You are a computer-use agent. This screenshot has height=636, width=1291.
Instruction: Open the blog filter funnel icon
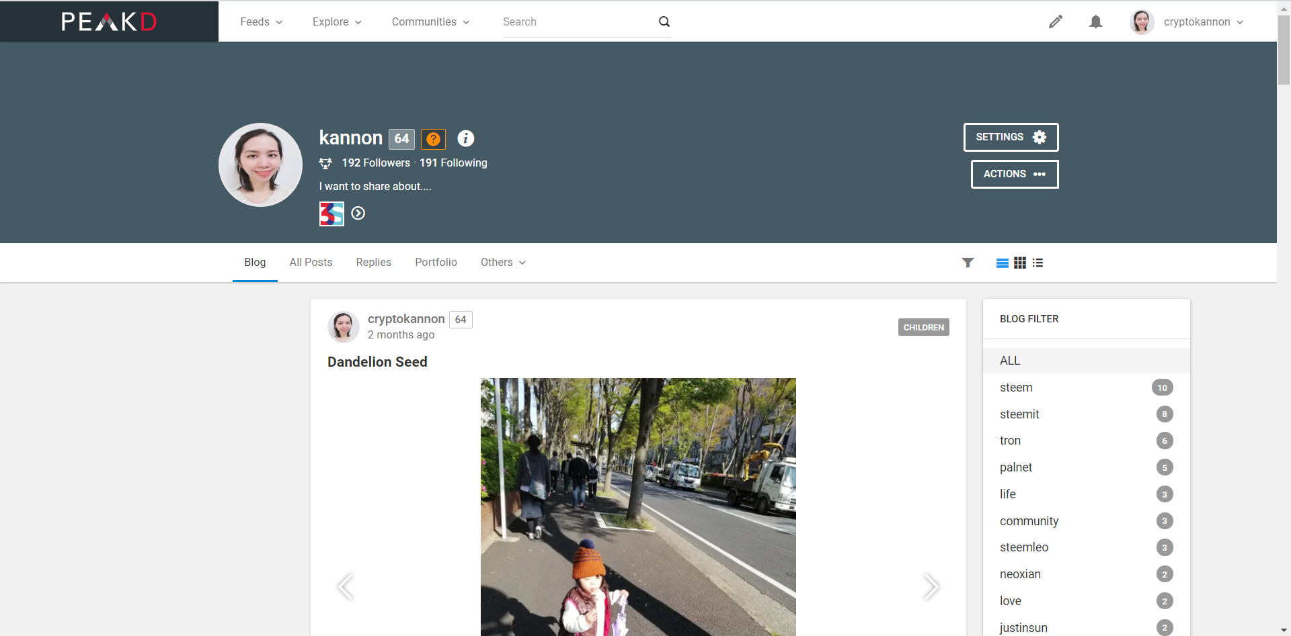[968, 263]
